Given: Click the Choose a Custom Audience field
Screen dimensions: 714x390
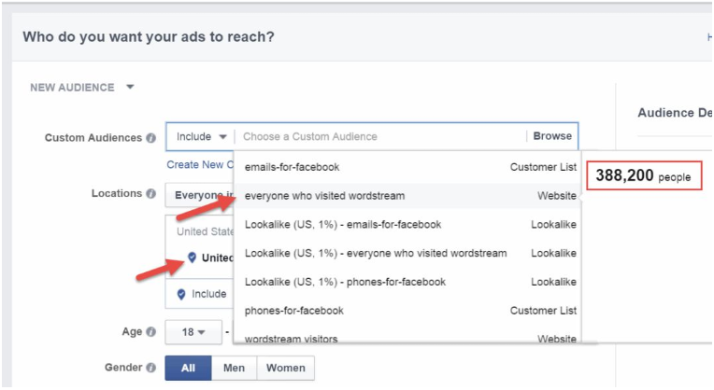Looking at the screenshot, I should click(380, 136).
